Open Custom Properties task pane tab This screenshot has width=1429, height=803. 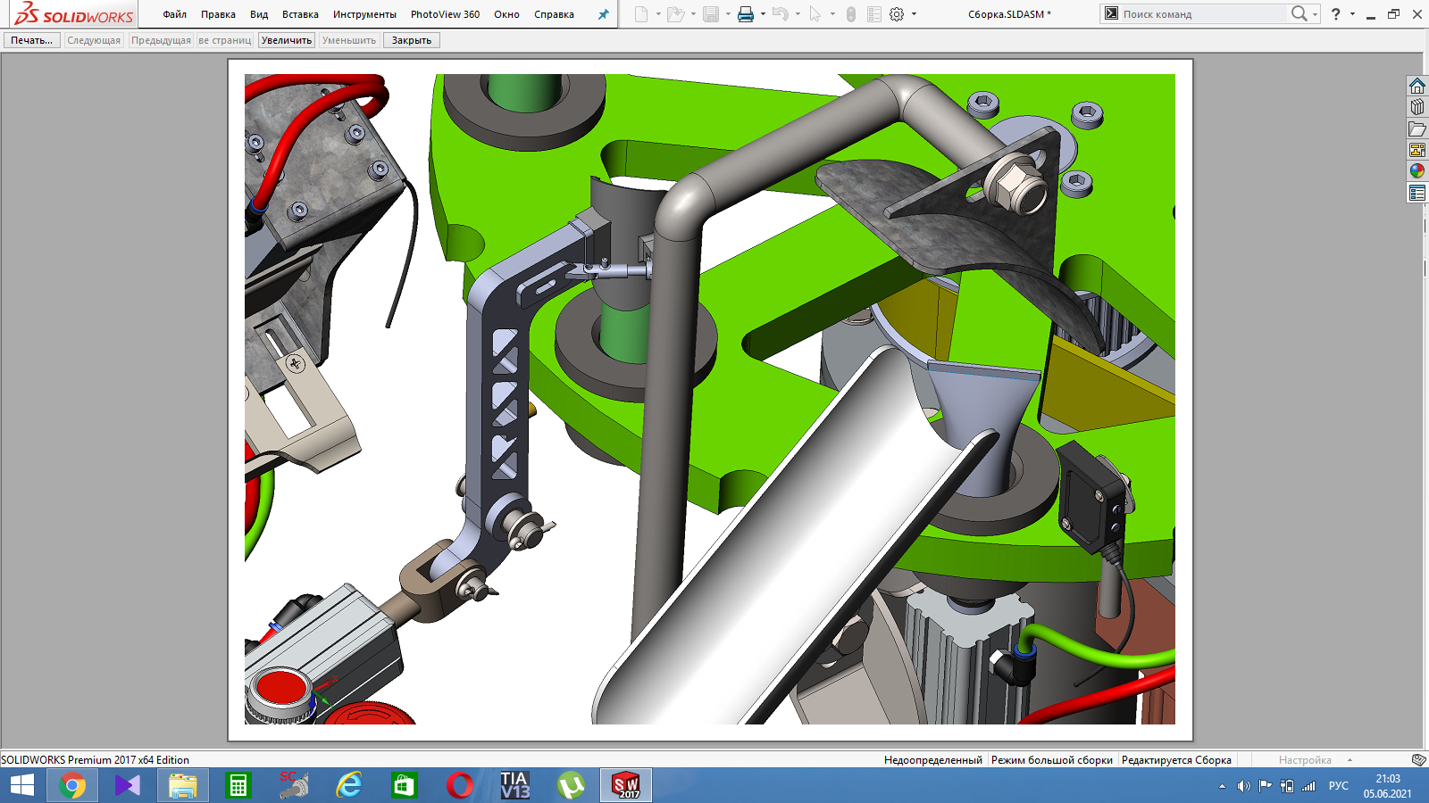(x=1417, y=193)
